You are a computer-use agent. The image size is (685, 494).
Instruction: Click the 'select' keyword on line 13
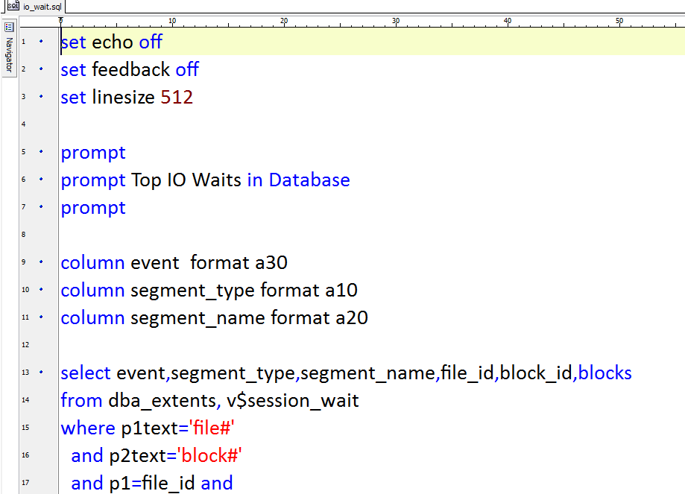pos(86,373)
